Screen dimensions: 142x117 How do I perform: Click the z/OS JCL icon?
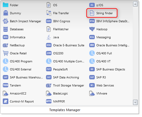pyautogui.click(x=92, y=5)
